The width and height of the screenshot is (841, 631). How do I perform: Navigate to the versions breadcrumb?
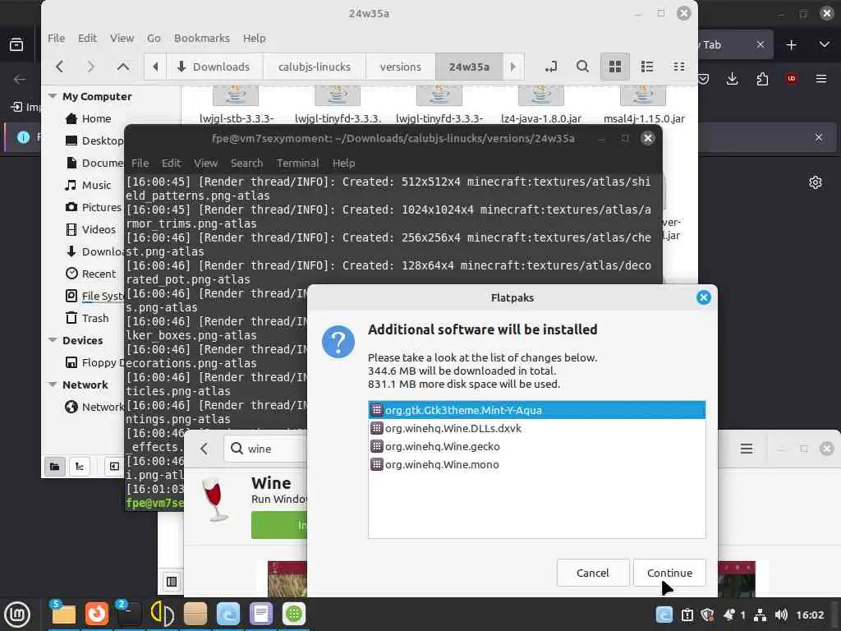click(x=400, y=67)
